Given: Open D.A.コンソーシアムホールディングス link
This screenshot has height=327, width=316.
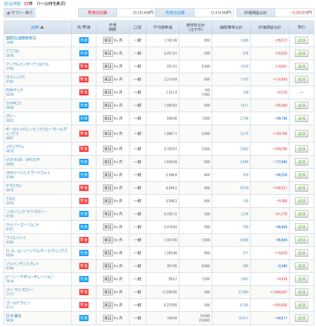Looking at the screenshot, I should tap(37, 251).
